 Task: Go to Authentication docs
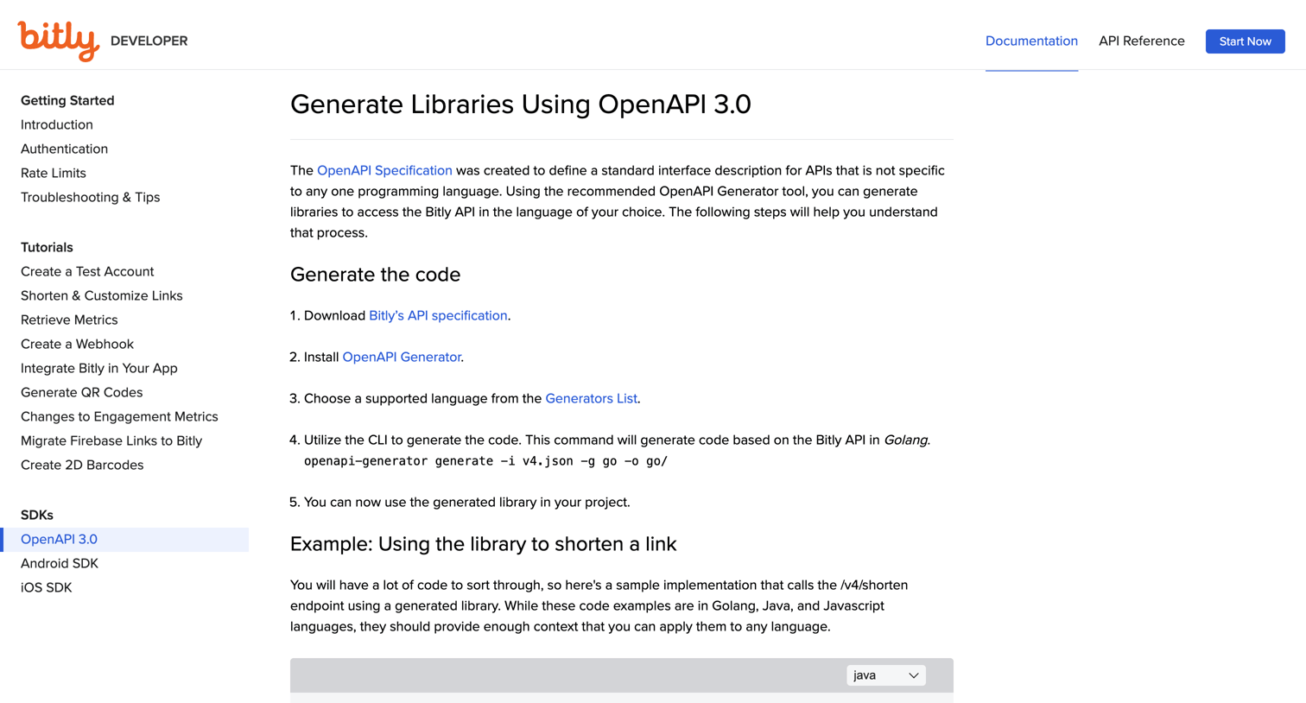(64, 149)
